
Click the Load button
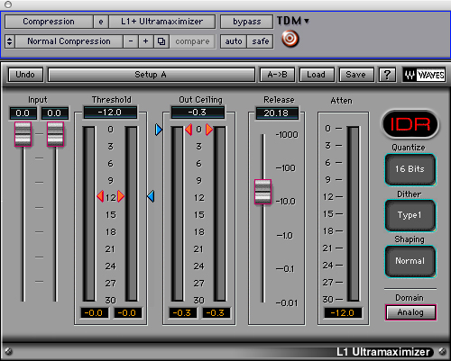317,75
